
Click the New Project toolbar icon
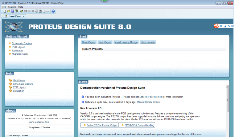[5, 11]
